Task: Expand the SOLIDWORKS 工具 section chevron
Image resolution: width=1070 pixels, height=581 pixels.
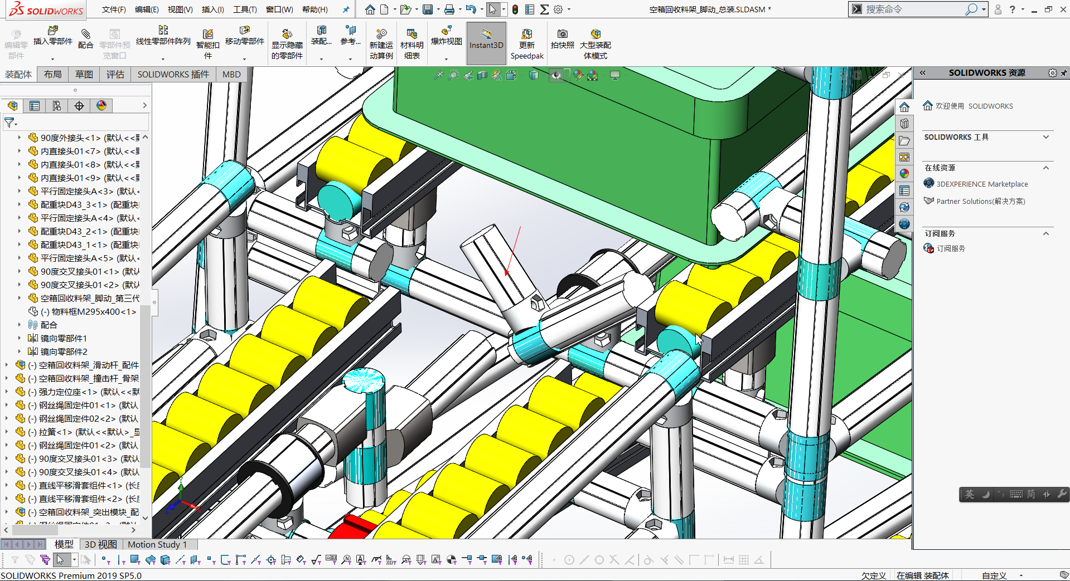Action: coord(1046,137)
